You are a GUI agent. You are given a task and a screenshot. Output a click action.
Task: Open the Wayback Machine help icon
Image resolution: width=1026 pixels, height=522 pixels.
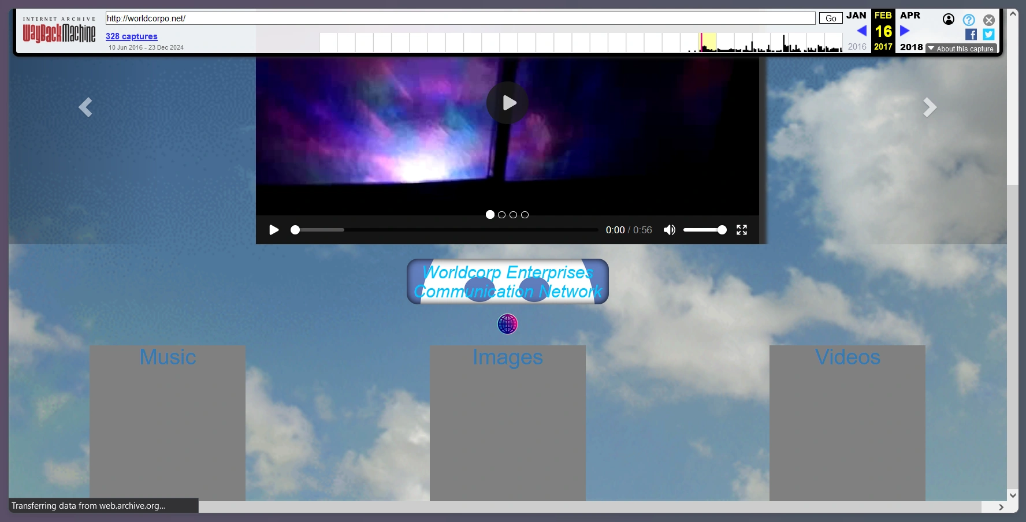coord(969,20)
